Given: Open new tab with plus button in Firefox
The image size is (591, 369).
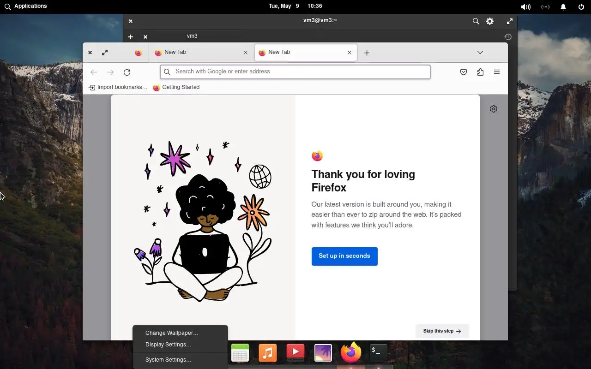Looking at the screenshot, I should (367, 53).
